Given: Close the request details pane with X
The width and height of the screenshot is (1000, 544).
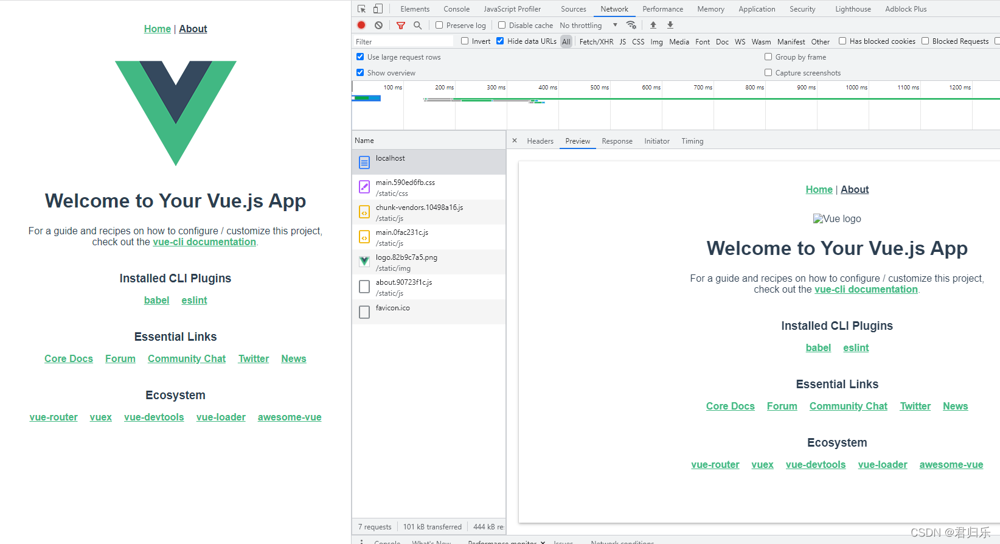Looking at the screenshot, I should pyautogui.click(x=515, y=141).
